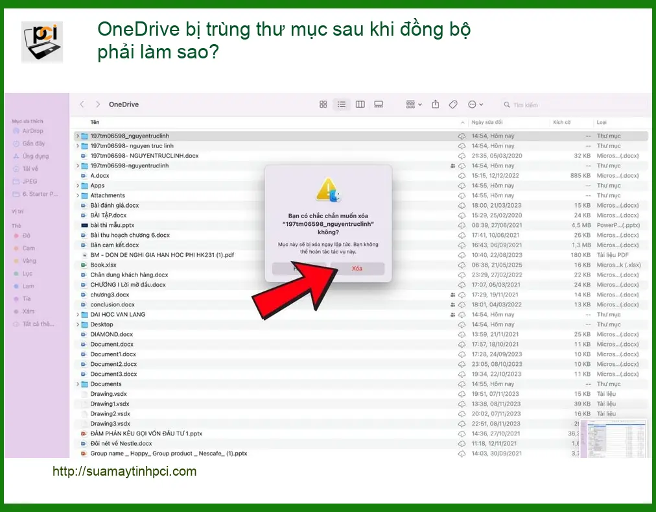Open the more actions ellipsis menu
The image size is (656, 512).
coord(475,104)
